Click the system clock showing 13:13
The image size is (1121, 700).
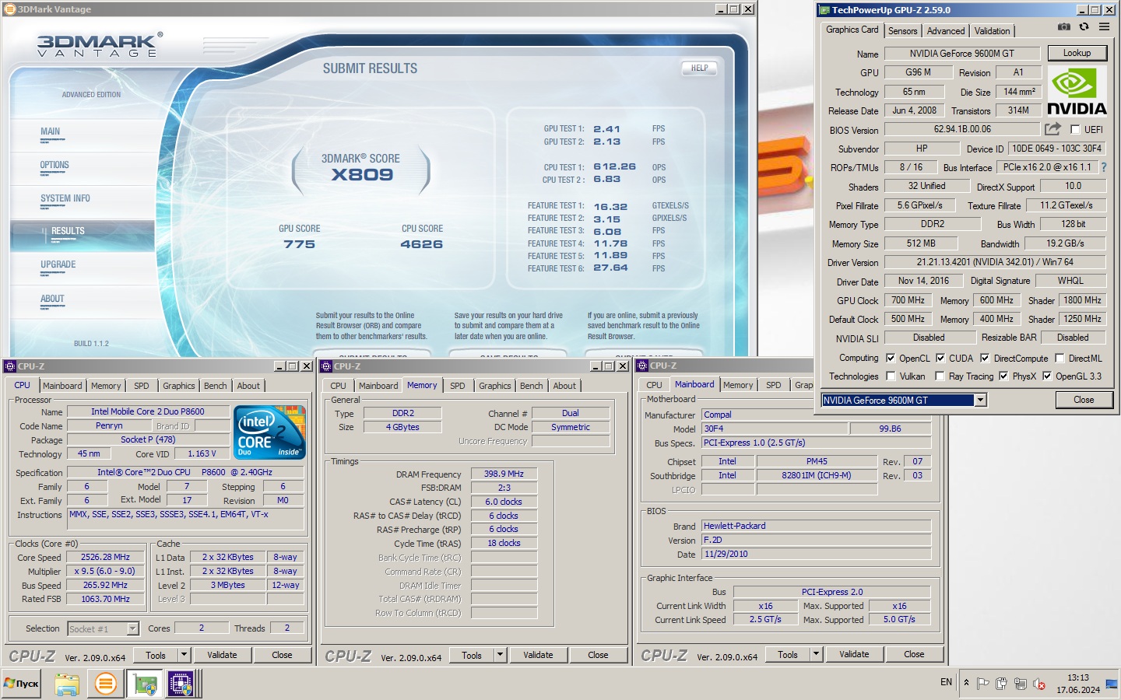[x=1078, y=678]
